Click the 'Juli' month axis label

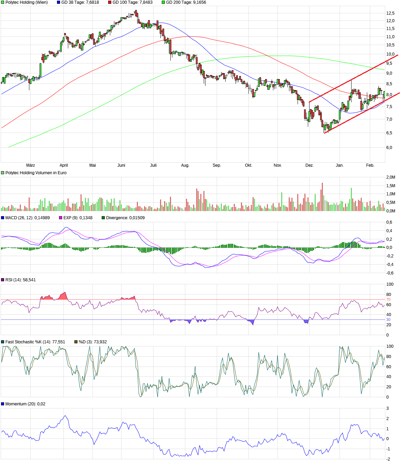[x=153, y=165]
